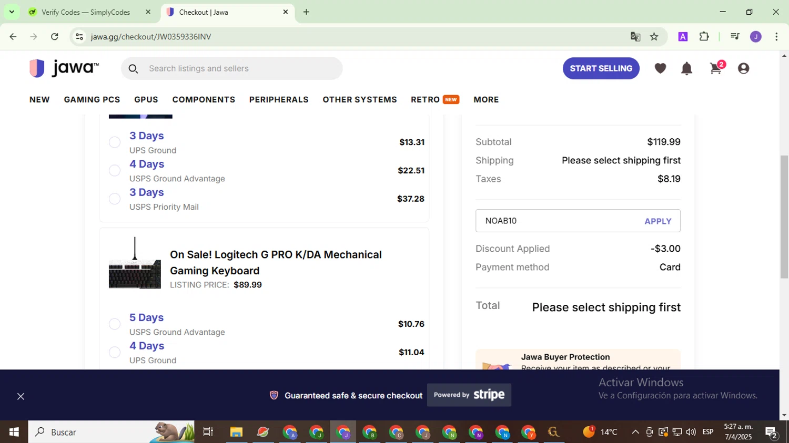Open Task View on the taskbar
This screenshot has width=789, height=443.
[x=208, y=432]
